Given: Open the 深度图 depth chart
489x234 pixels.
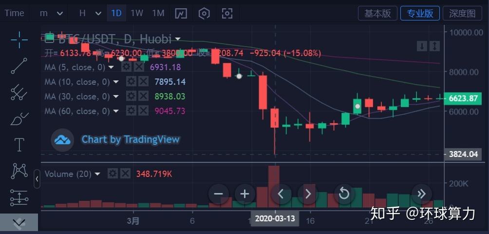Looking at the screenshot, I should (x=462, y=14).
